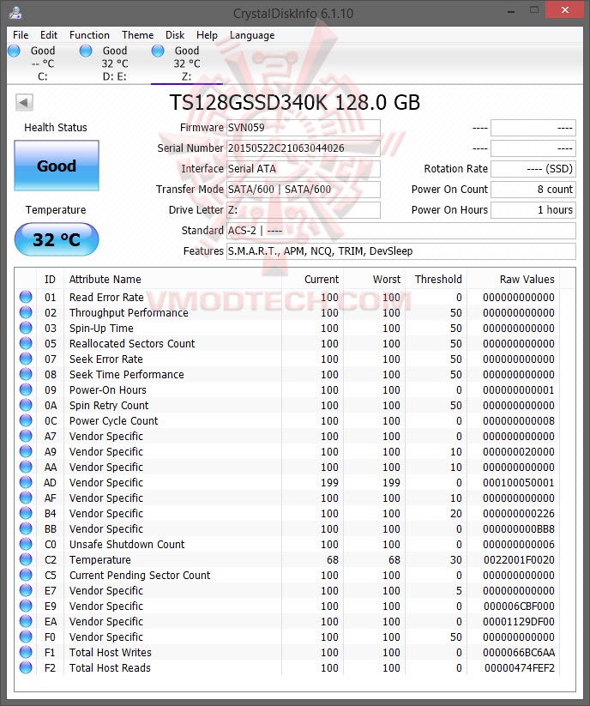
Task: Click the Raw Values column header
Action: point(513,280)
